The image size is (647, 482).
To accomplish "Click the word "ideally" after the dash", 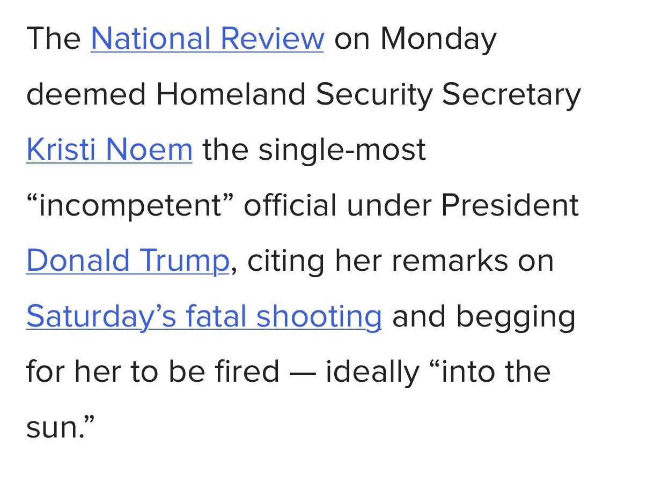I will coord(372,372).
